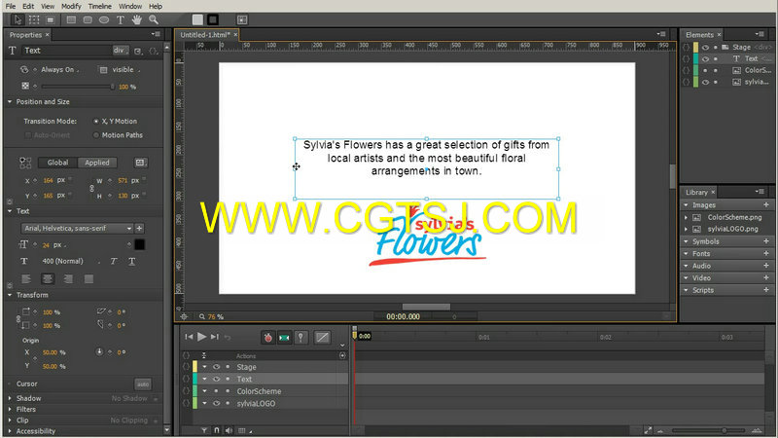Align text center

pos(48,279)
